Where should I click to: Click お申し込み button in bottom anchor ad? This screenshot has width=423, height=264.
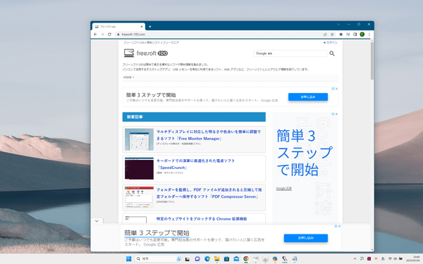[306, 238]
